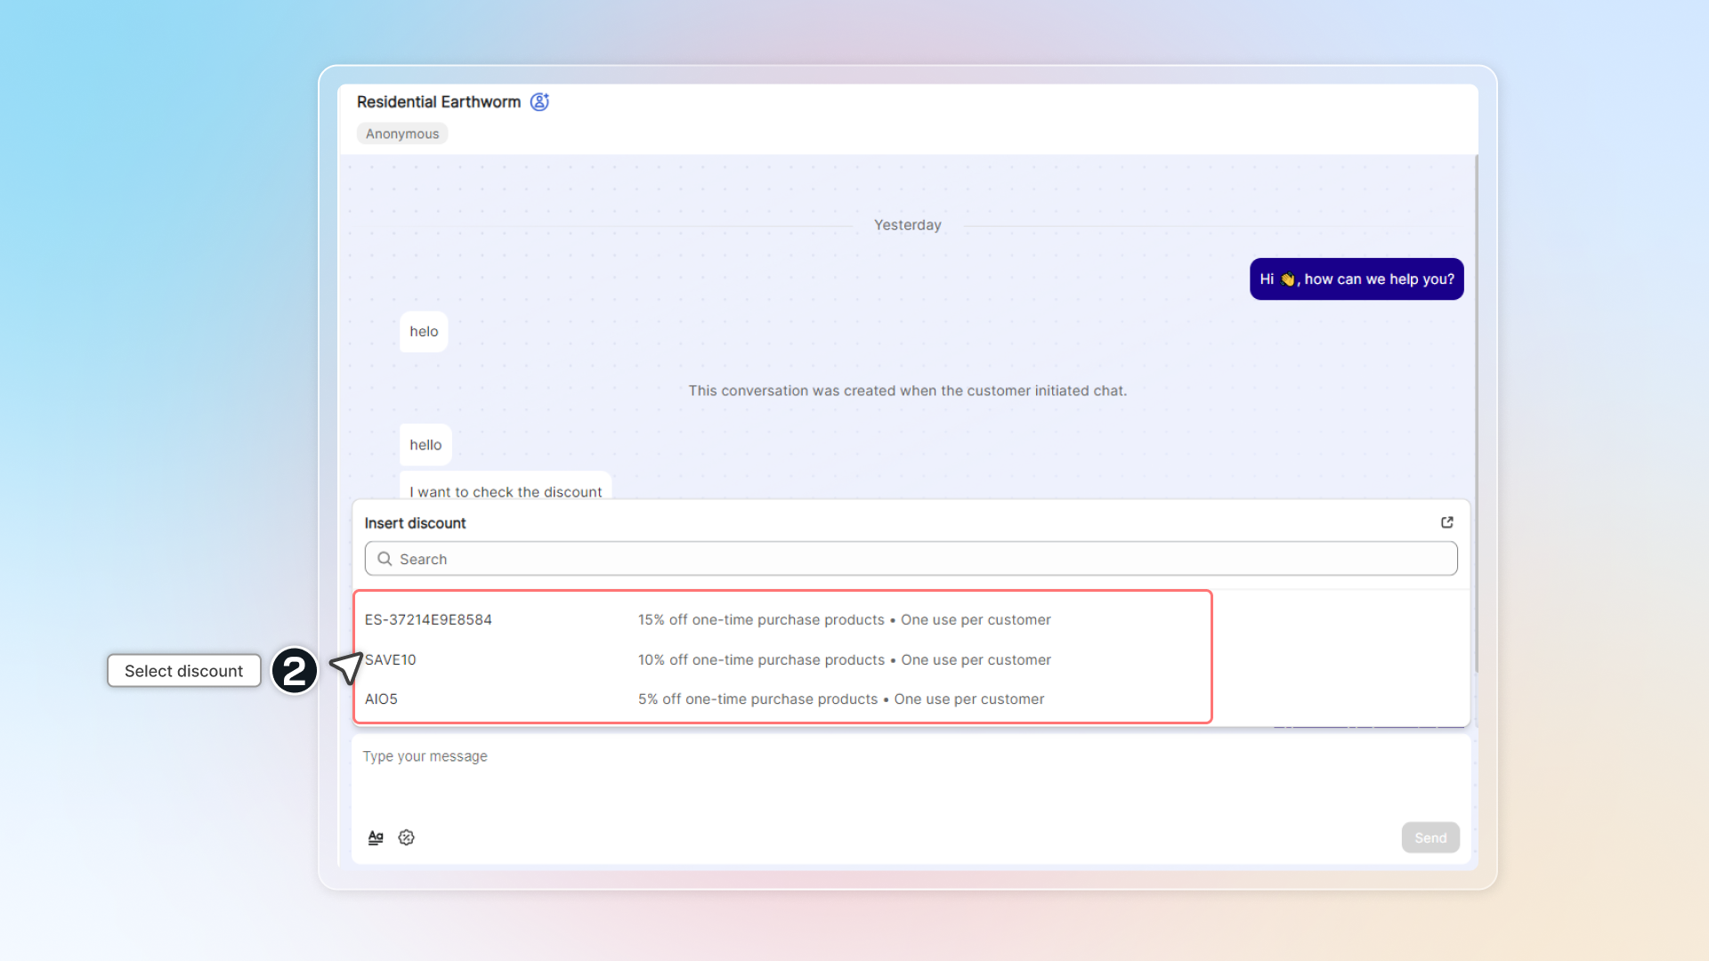Open discounts in new window icon

coord(1447,522)
